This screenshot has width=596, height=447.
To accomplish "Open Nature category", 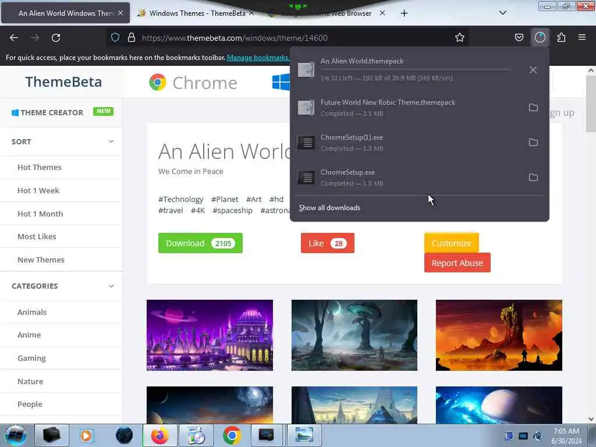I will point(30,381).
